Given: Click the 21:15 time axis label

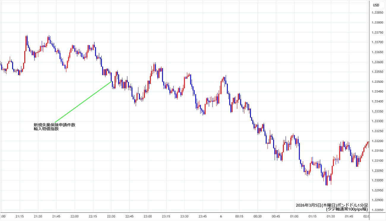Looking at the screenshot, I should tap(20, 216).
